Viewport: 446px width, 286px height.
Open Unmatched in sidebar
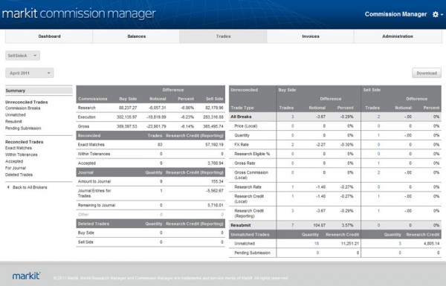(16, 115)
